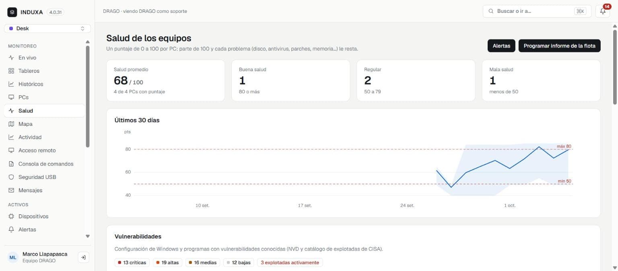This screenshot has height=271, width=618.
Task: Click the main page scroll down arrow
Action: coord(614,267)
